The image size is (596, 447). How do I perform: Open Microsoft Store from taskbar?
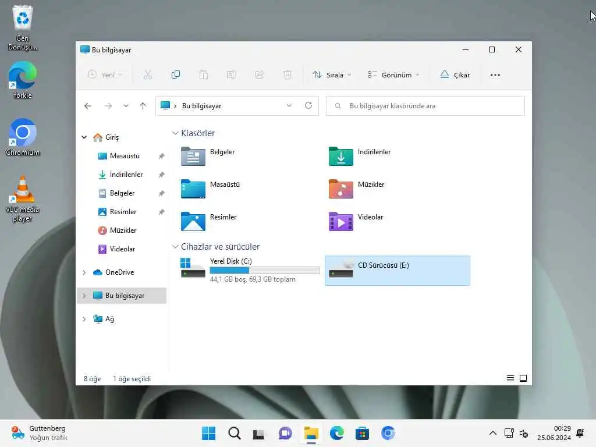coord(362,433)
